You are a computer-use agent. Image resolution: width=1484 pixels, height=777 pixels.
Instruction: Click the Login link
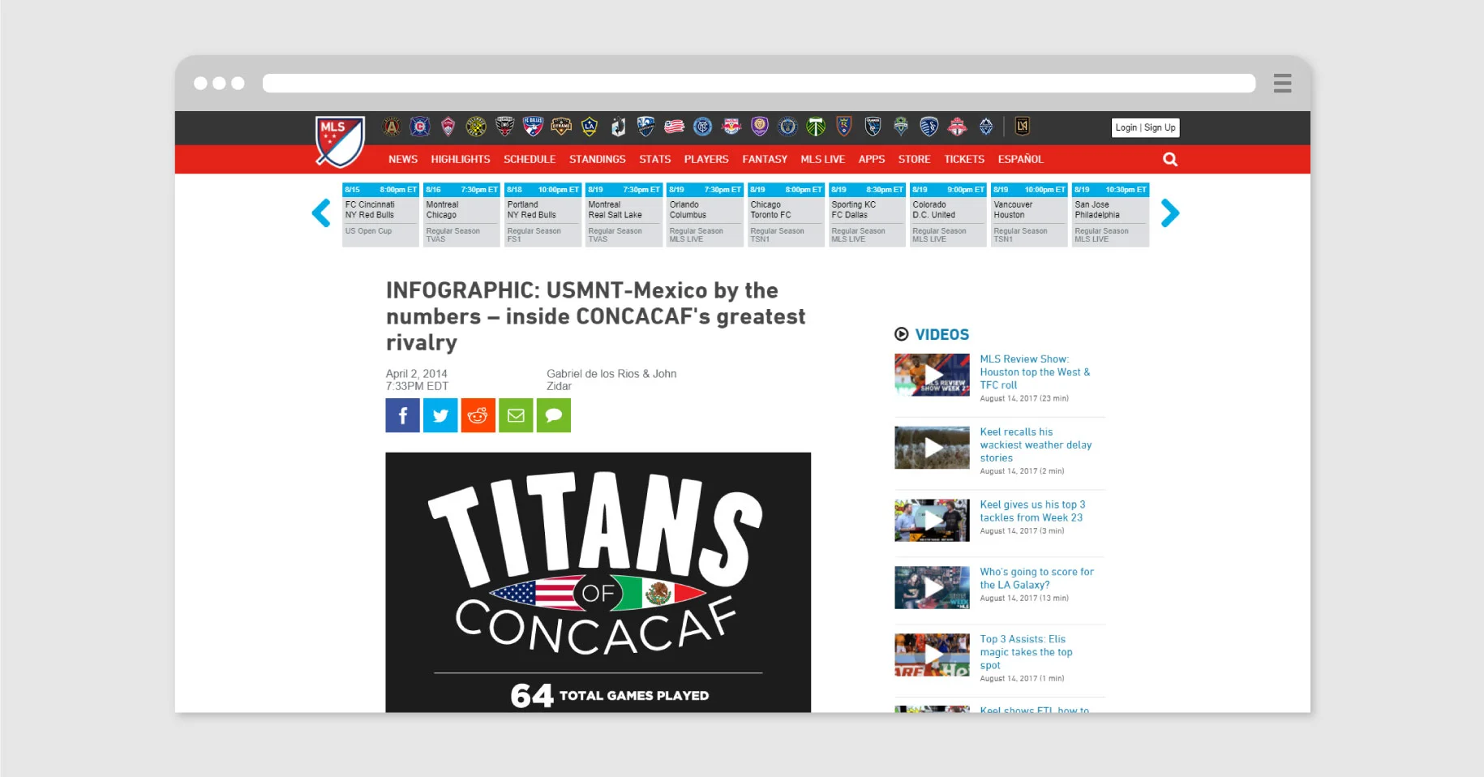[1126, 127]
